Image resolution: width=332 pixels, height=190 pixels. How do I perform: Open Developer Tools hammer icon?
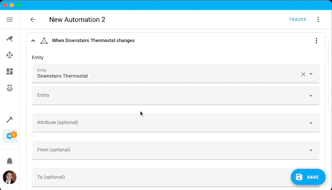(x=9, y=119)
